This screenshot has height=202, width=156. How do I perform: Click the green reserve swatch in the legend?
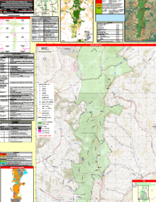coord(40,123)
